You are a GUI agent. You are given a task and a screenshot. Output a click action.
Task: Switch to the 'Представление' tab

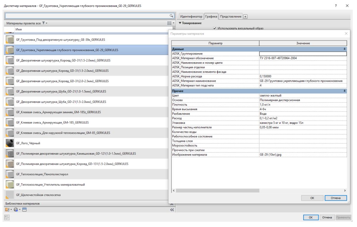tap(231, 17)
